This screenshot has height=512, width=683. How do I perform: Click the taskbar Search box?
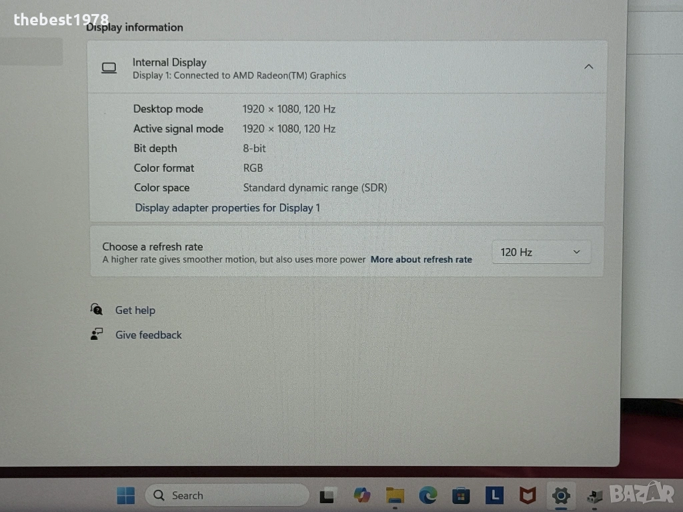click(x=227, y=495)
